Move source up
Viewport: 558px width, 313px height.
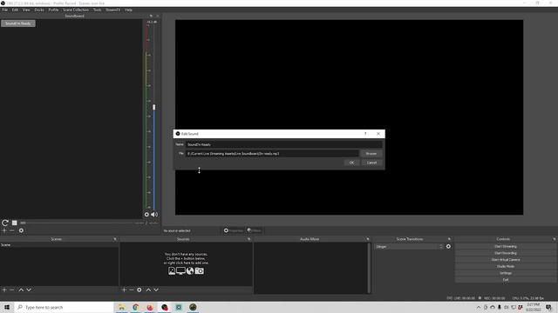coord(148,290)
